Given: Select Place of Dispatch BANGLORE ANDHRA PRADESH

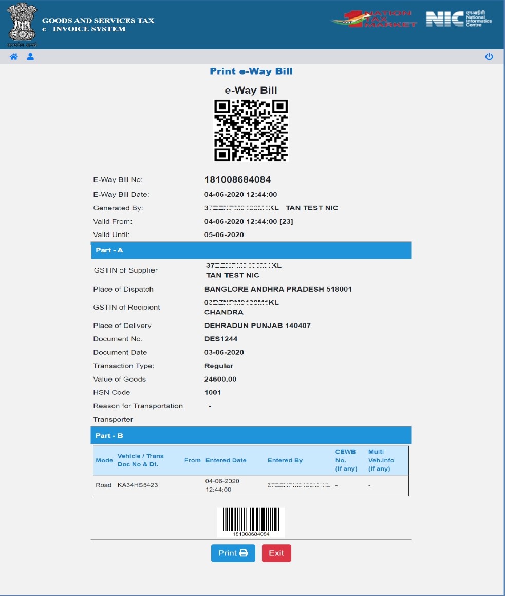Looking at the screenshot, I should point(278,289).
